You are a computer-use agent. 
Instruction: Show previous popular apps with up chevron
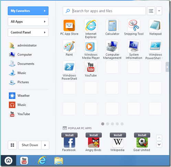(x=159, y=138)
